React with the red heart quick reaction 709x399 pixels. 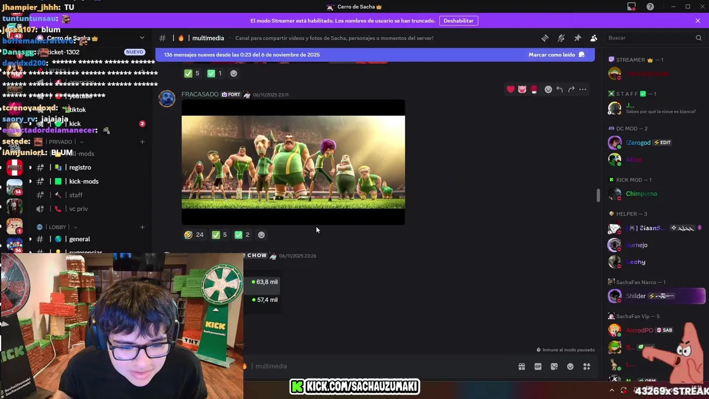point(511,89)
